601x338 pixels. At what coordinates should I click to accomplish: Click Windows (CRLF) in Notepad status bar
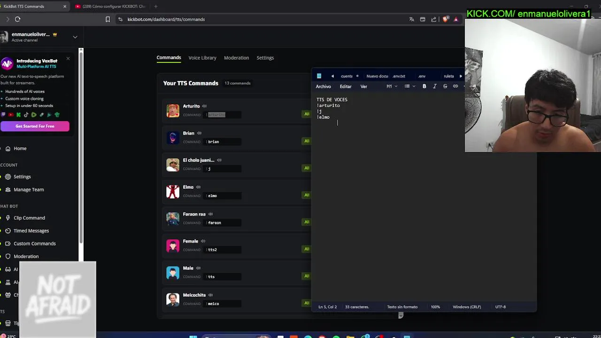coord(467,307)
